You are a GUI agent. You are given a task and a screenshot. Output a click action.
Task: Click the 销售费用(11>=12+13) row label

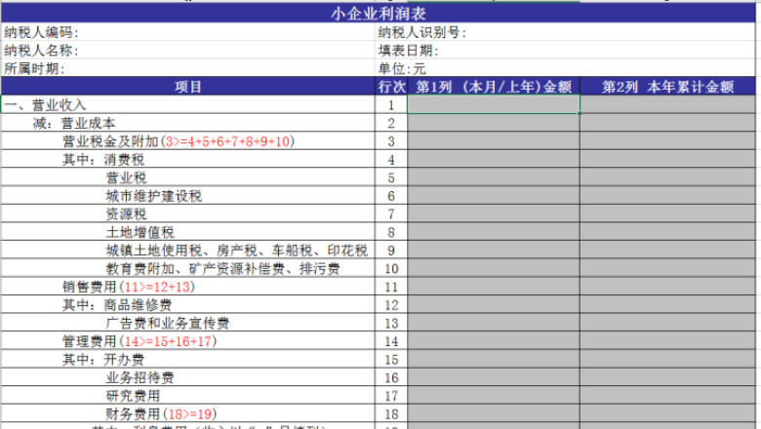point(188,287)
